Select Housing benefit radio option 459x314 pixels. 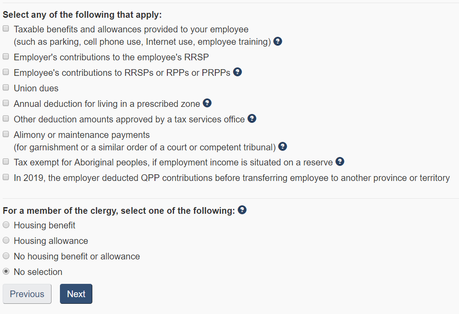click(6, 225)
